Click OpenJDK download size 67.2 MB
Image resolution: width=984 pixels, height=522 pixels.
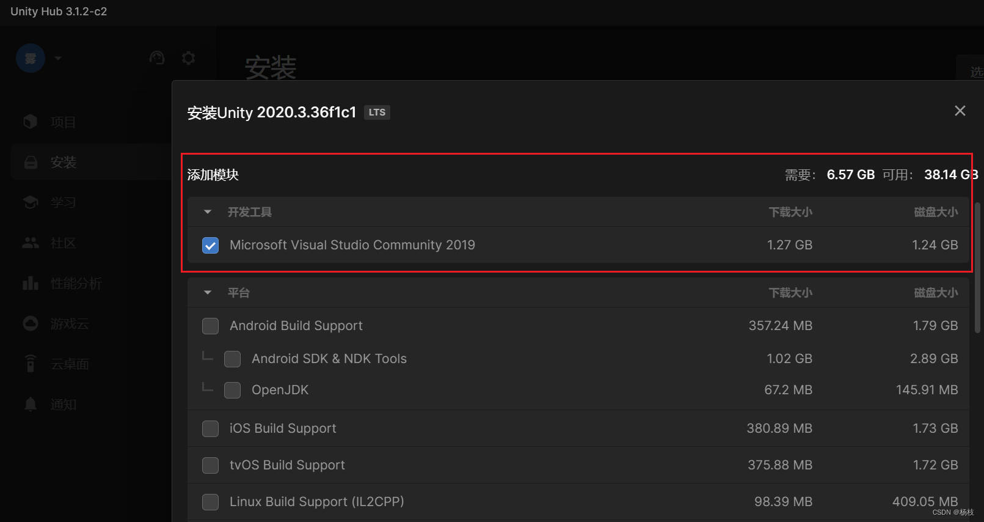[x=789, y=390]
